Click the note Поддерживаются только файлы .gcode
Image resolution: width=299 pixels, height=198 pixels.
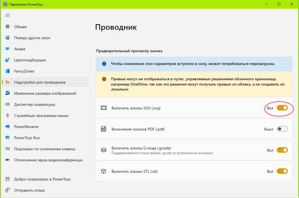coord(162,153)
